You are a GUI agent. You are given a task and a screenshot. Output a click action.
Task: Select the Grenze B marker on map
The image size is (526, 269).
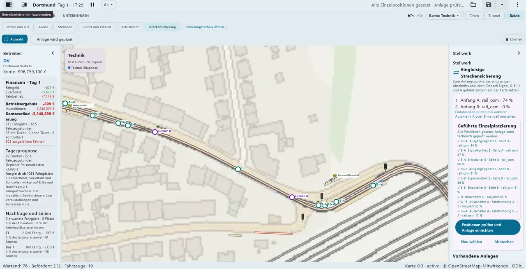pos(155,132)
